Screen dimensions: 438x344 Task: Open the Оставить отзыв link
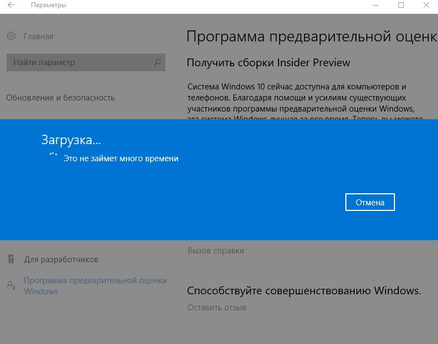coord(217,308)
